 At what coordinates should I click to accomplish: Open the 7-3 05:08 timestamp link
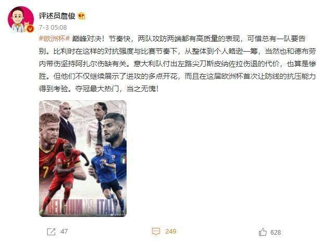53,28
